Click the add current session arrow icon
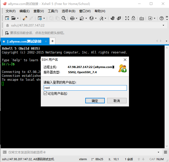 (x=7, y=33)
